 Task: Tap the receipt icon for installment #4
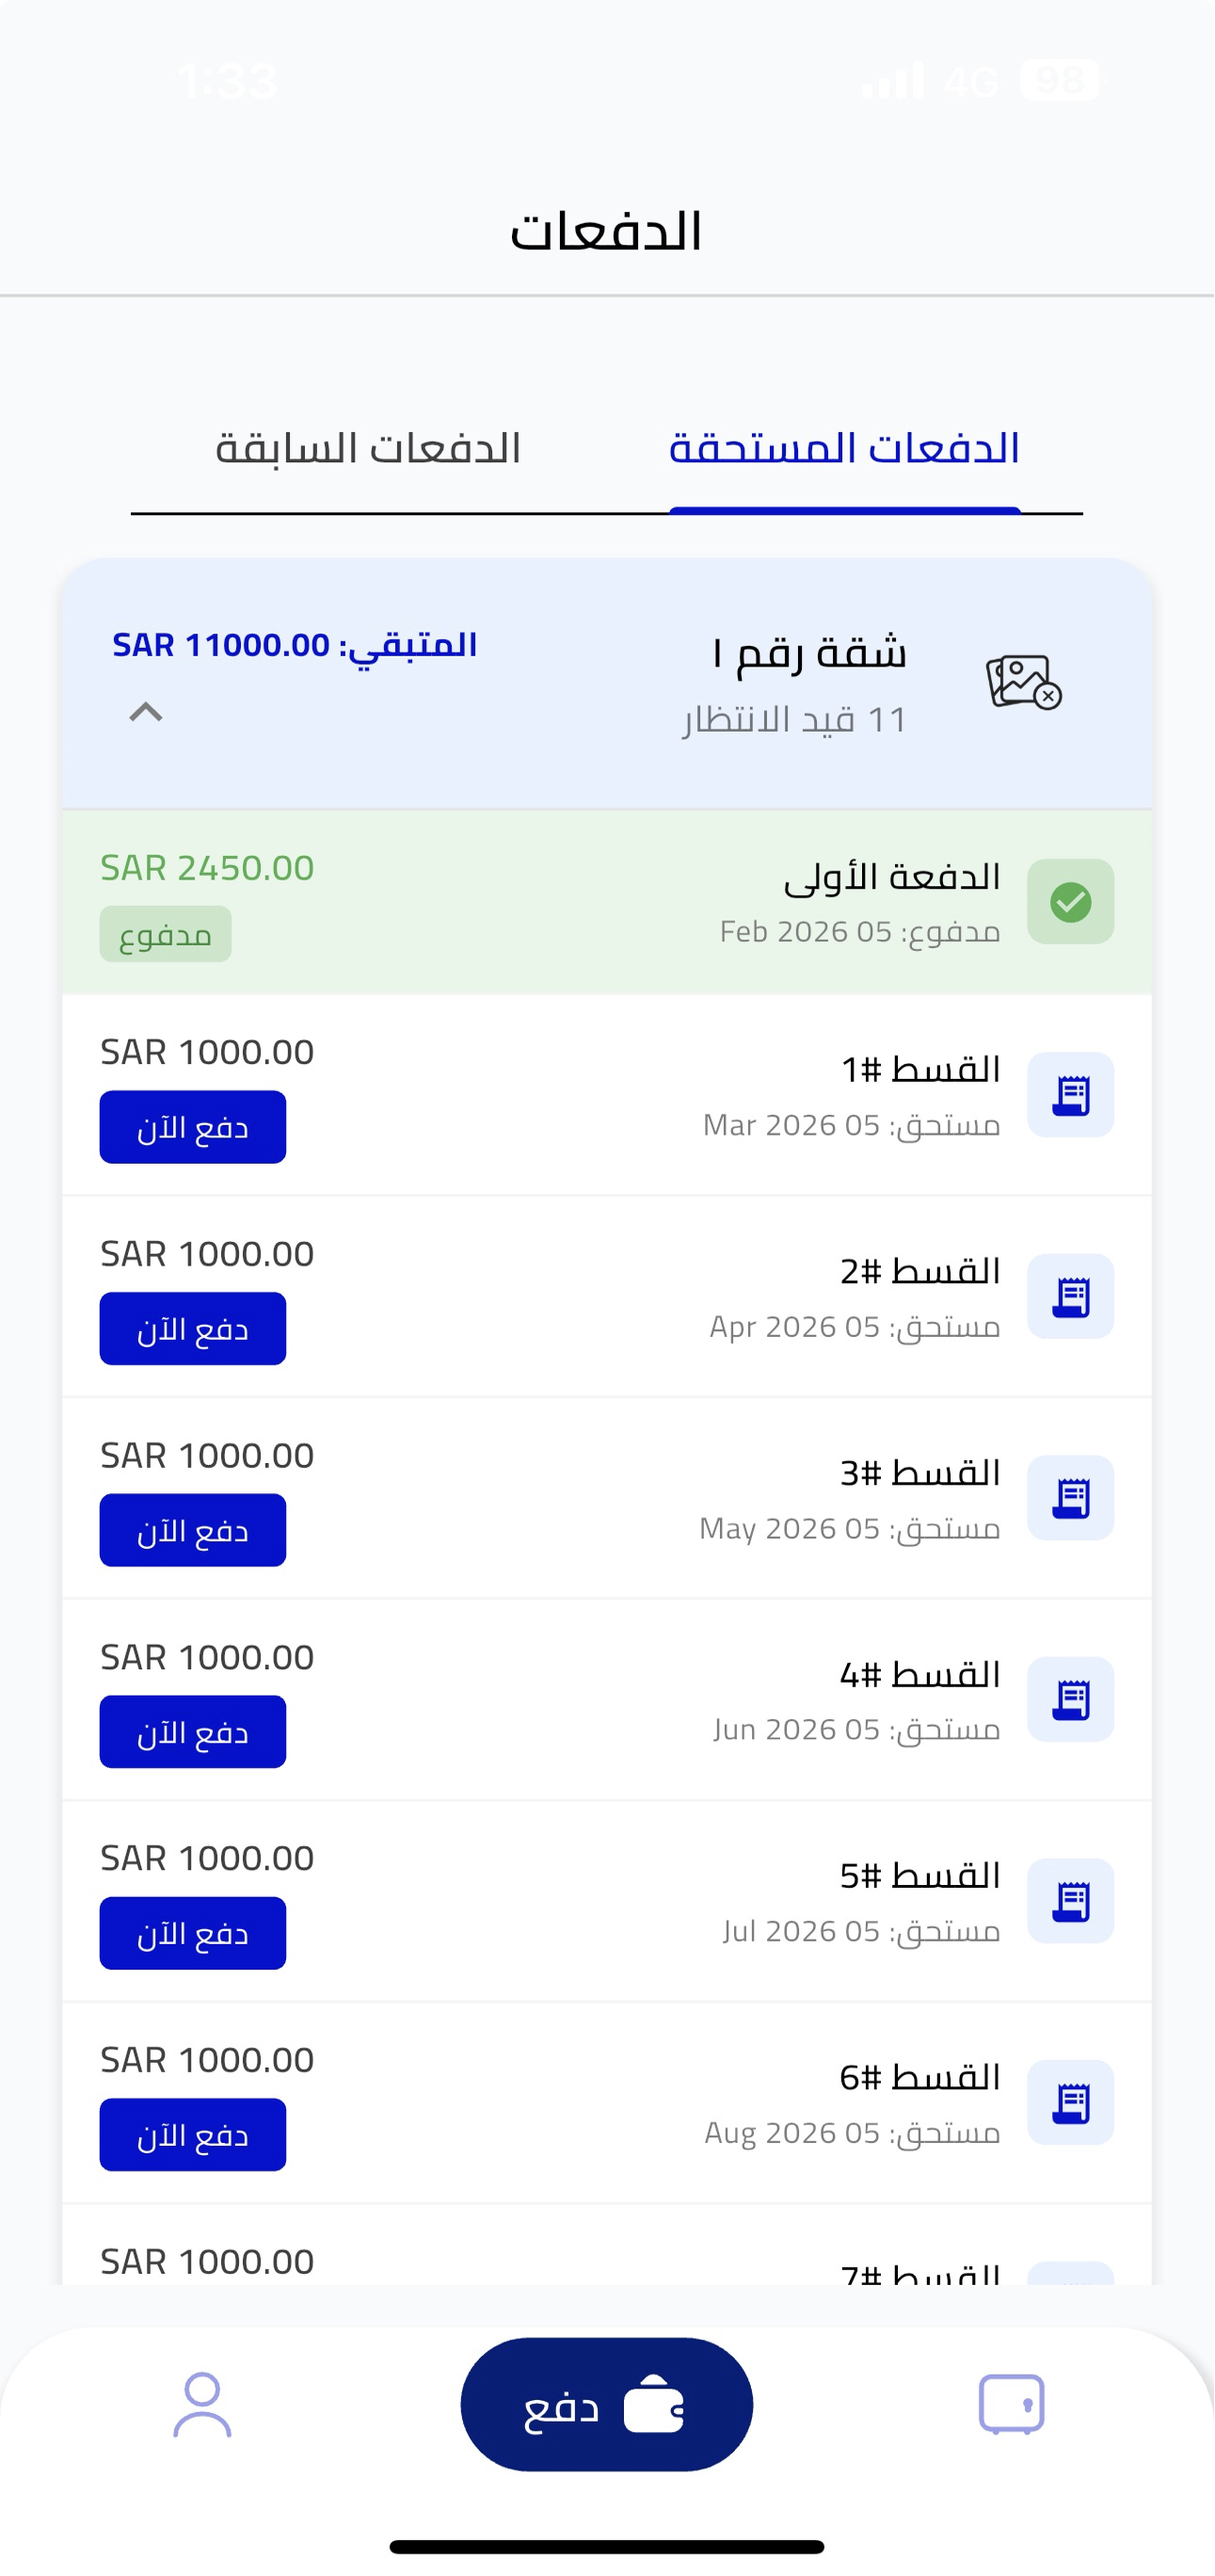click(1070, 1699)
